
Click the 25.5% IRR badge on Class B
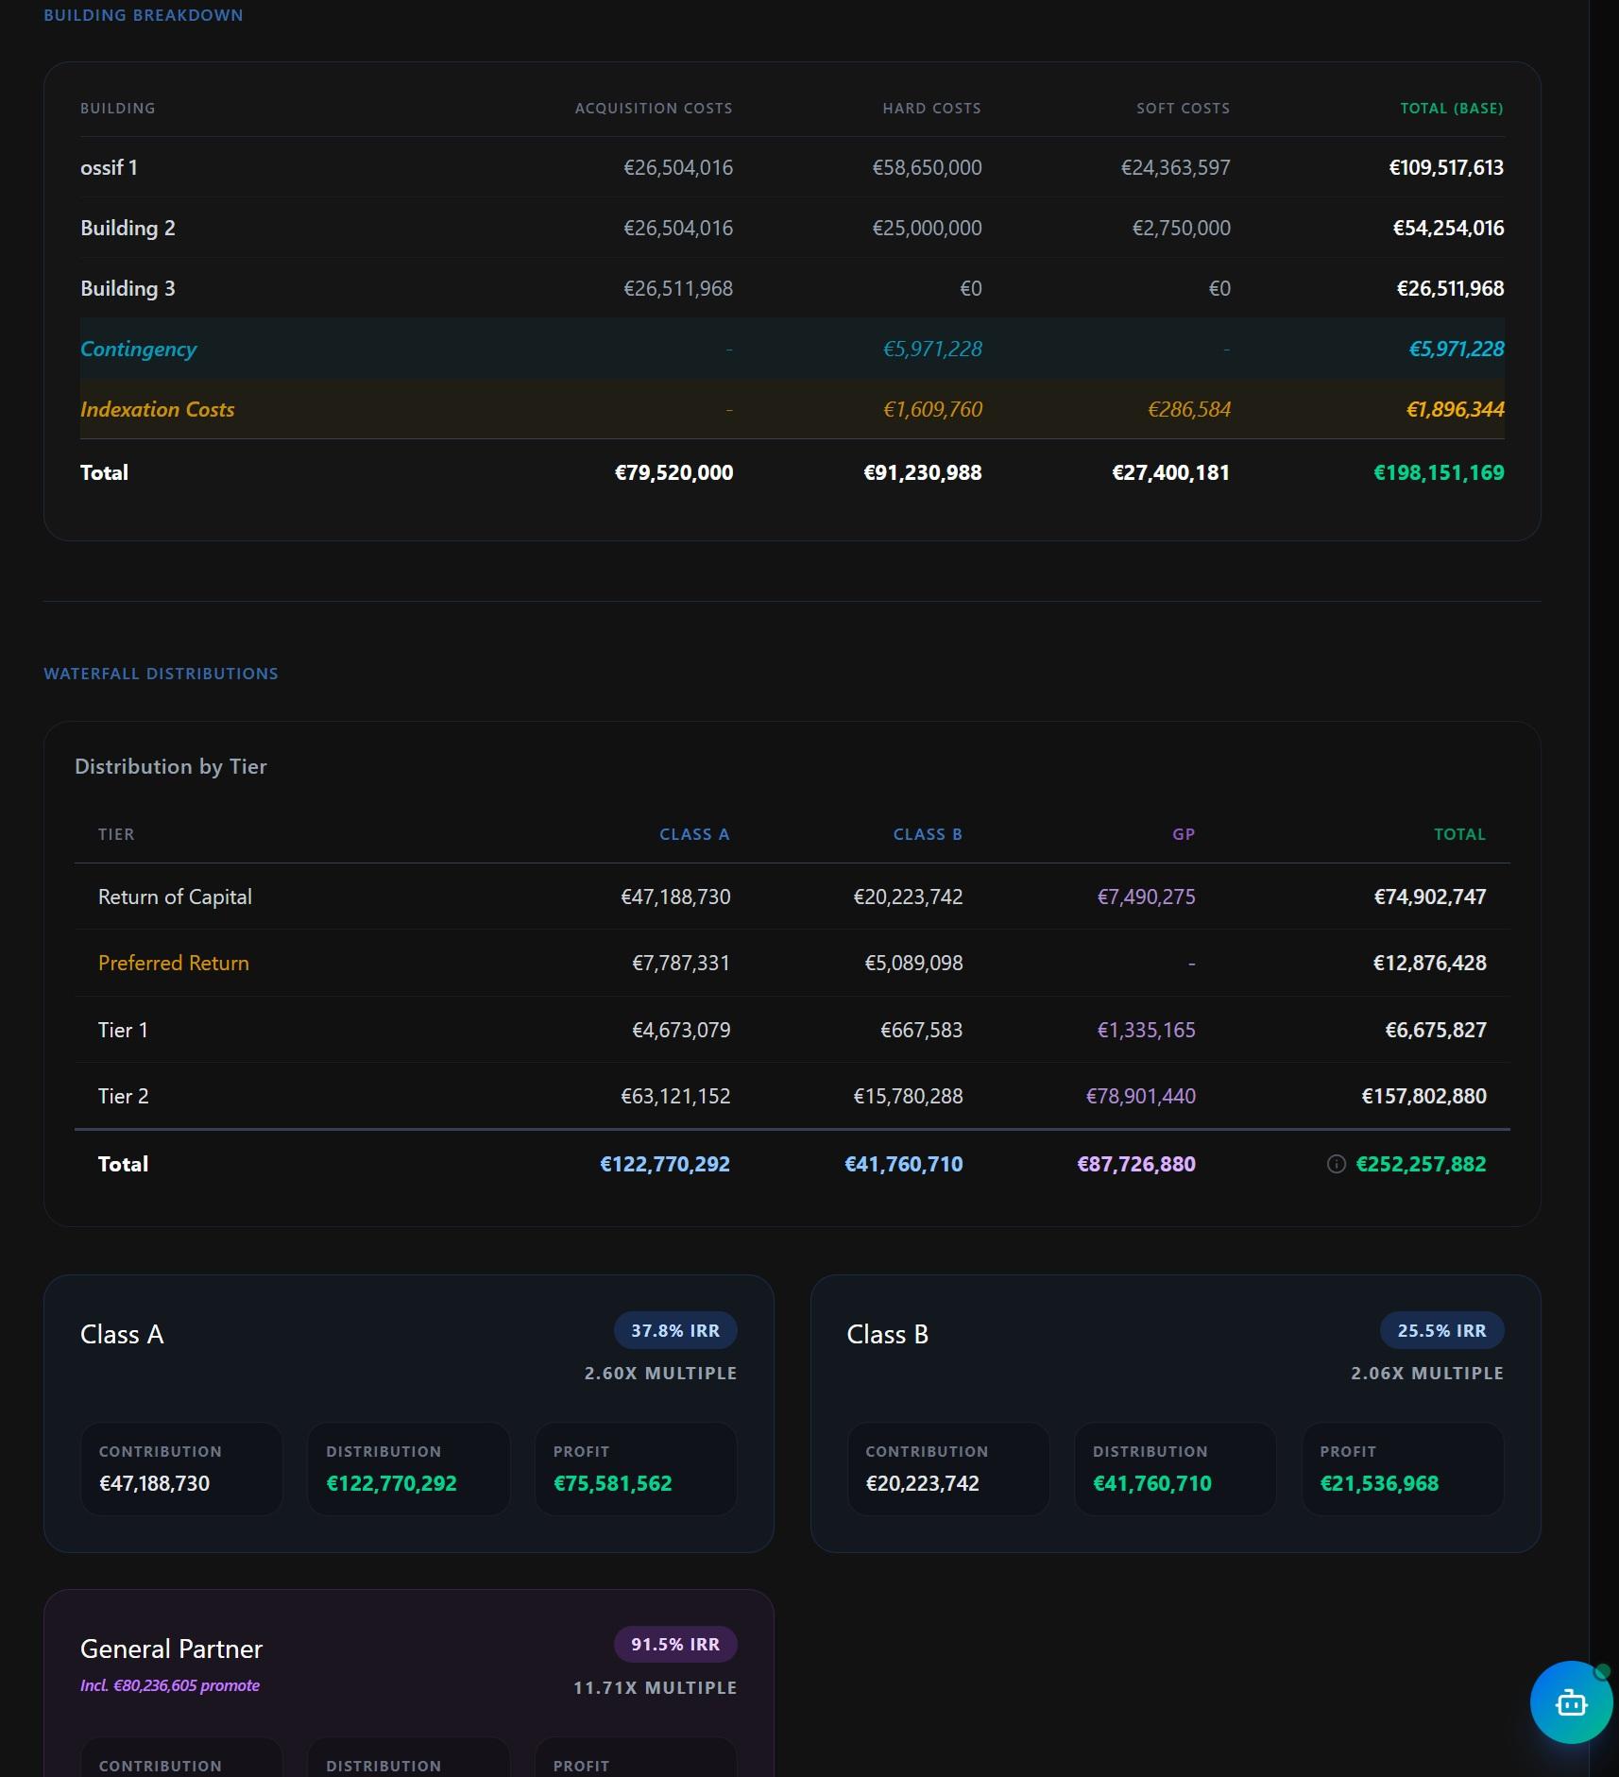point(1441,1330)
